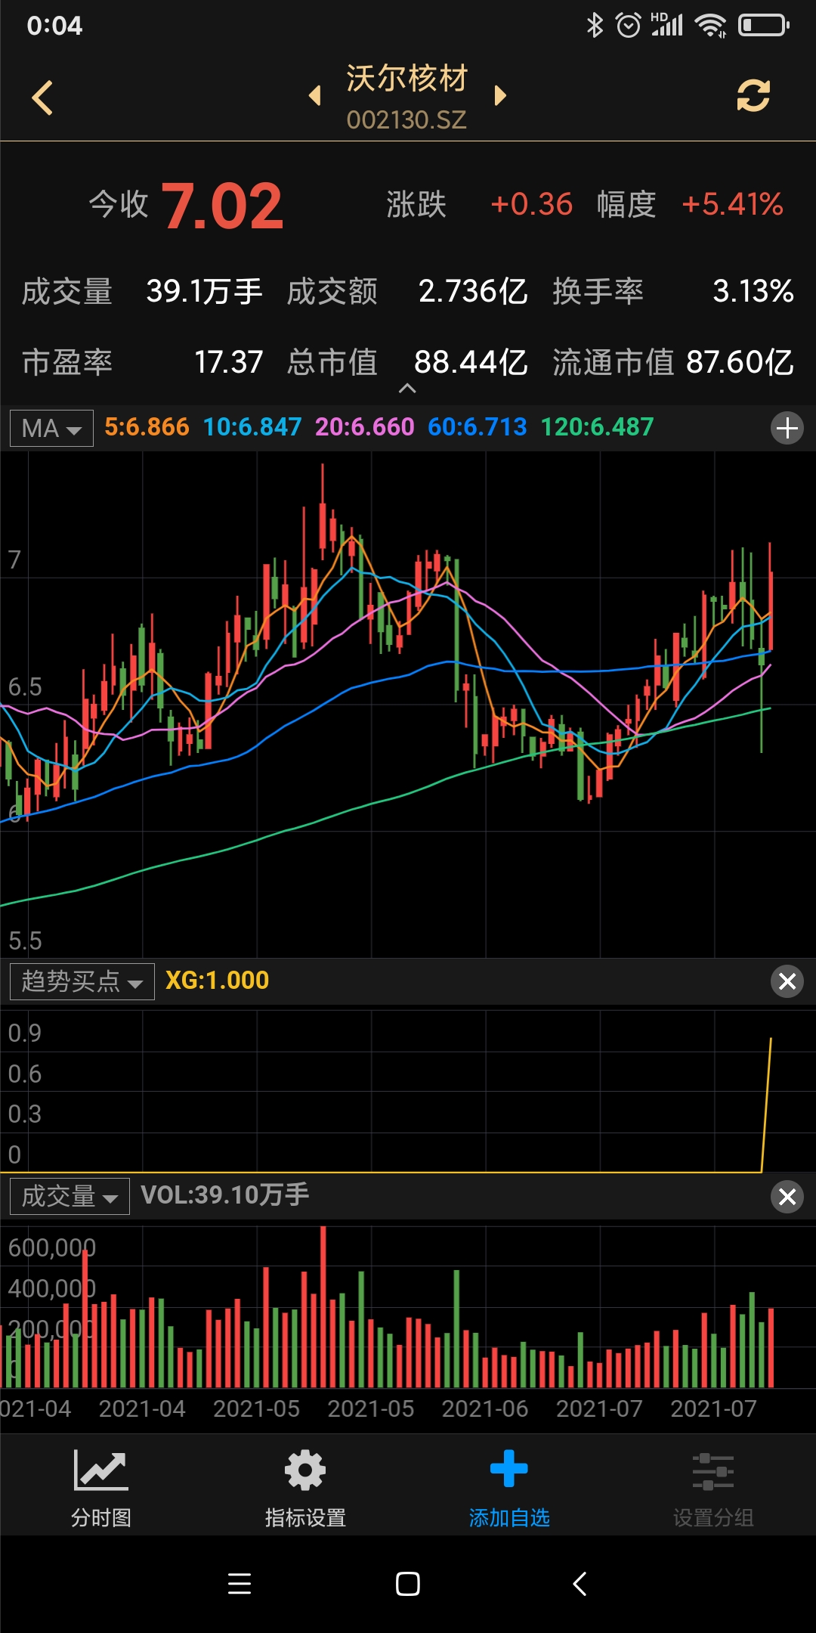Screen dimensions: 816x1633
Task: Remove the 成交量 volume panel
Action: (787, 1197)
